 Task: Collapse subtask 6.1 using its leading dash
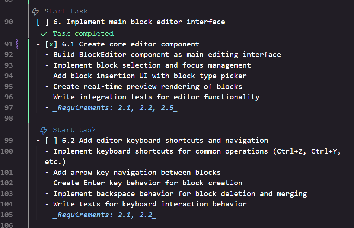pyautogui.click(x=38, y=44)
